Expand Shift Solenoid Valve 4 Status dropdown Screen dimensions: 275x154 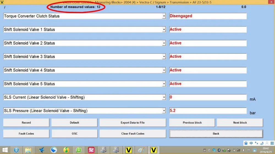pyautogui.click(x=164, y=70)
